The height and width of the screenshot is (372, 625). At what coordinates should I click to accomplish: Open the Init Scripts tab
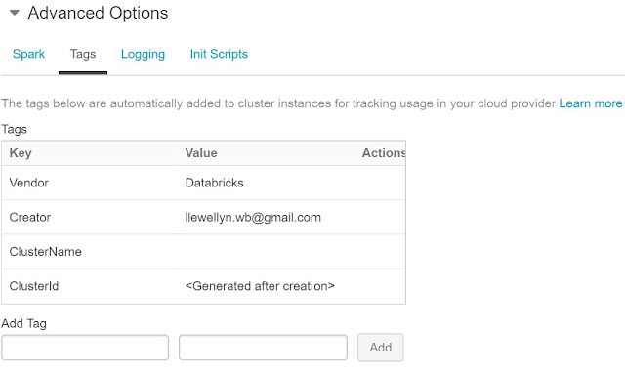pyautogui.click(x=219, y=54)
